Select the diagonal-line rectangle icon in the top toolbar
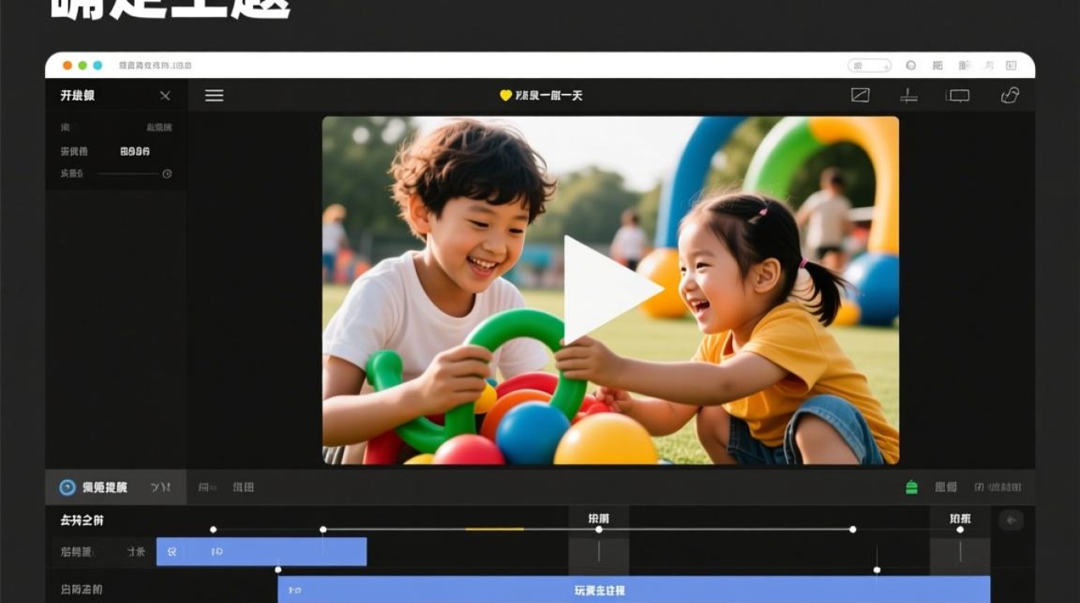This screenshot has height=603, width=1080. (860, 96)
